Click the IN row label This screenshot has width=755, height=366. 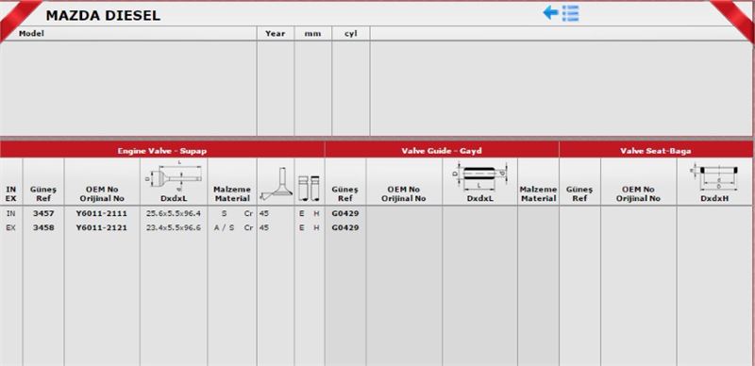pos(10,213)
